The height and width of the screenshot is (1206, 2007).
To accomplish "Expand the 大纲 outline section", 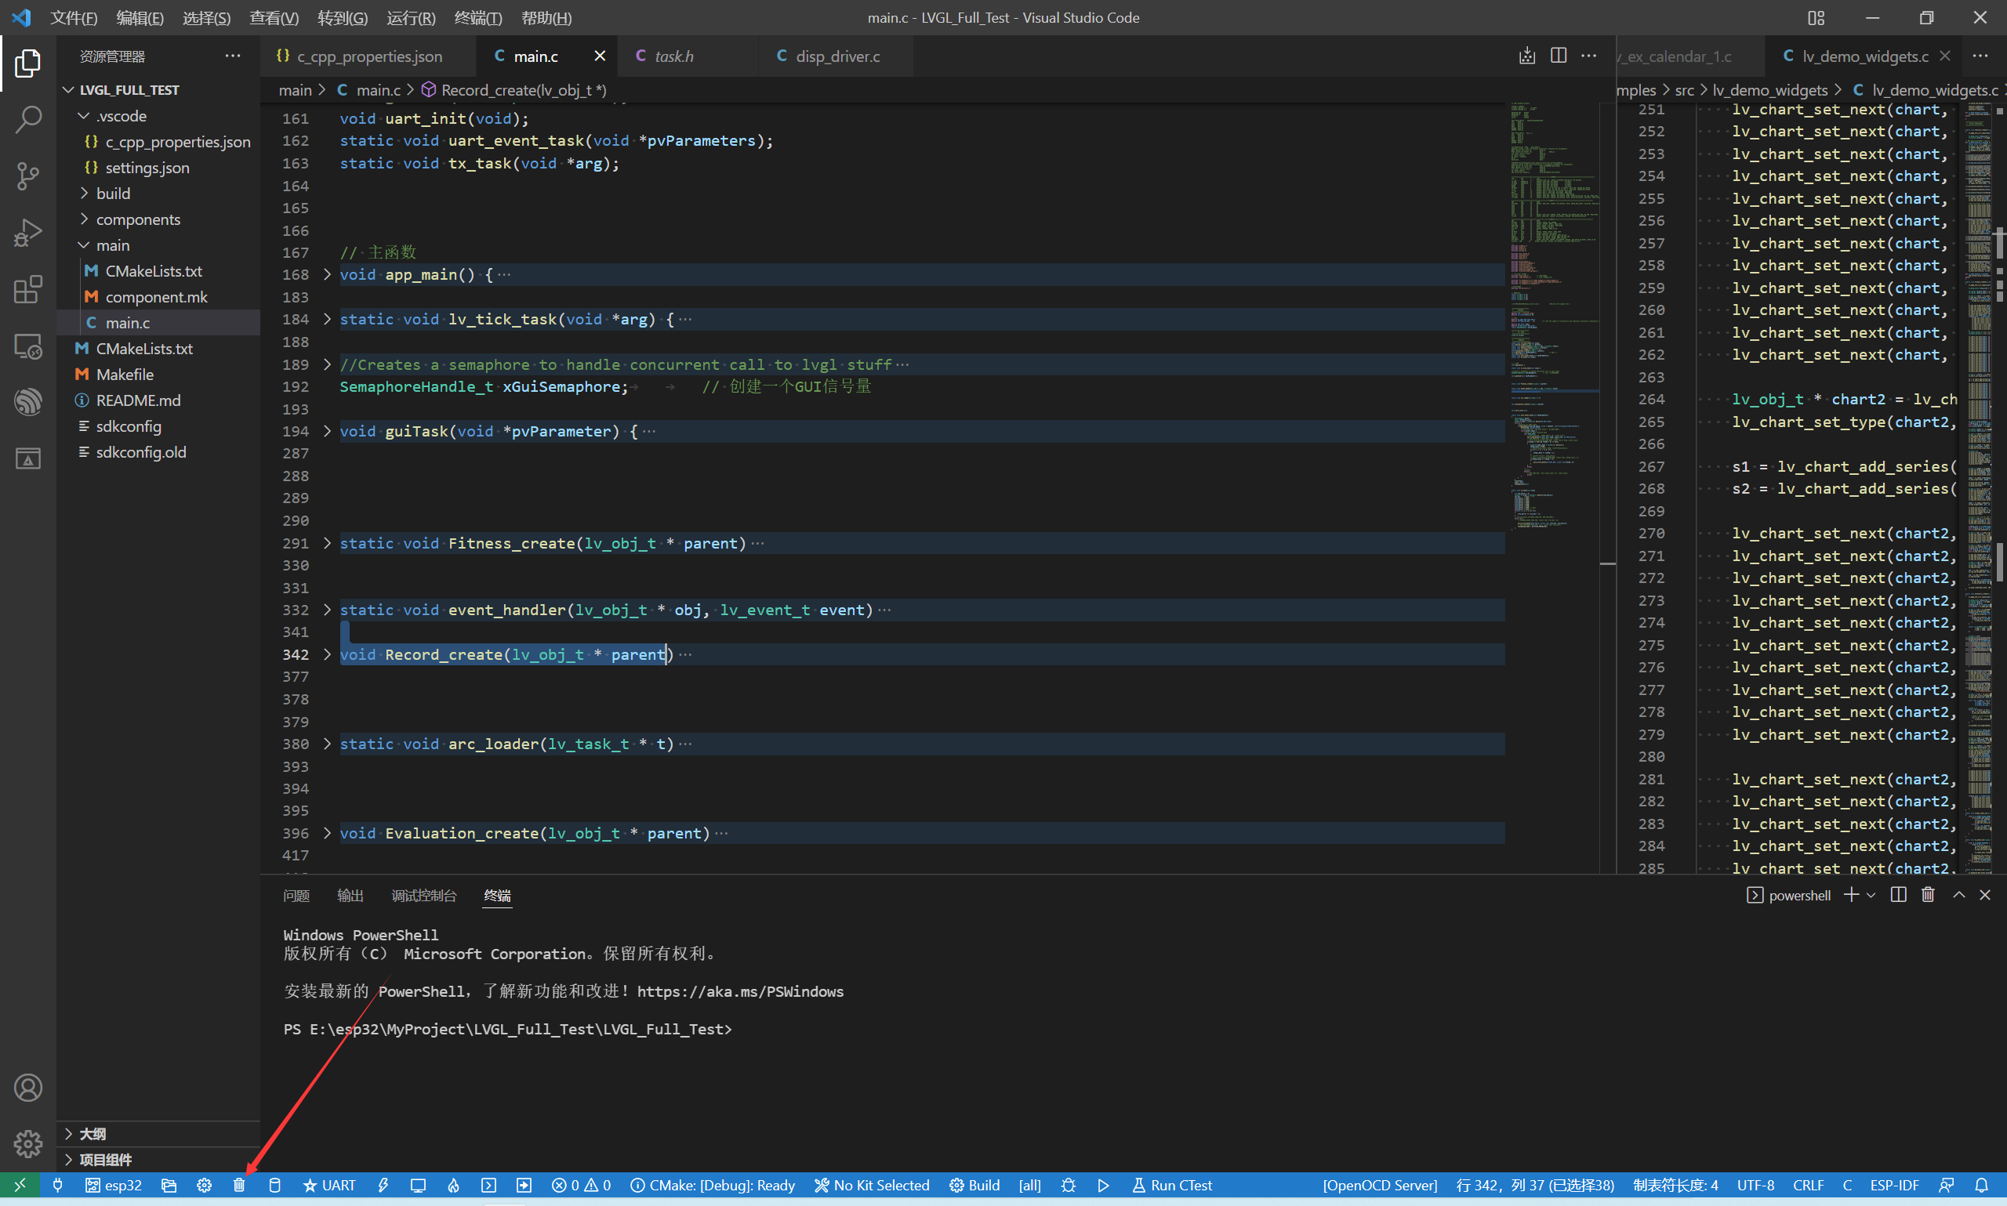I will (93, 1133).
